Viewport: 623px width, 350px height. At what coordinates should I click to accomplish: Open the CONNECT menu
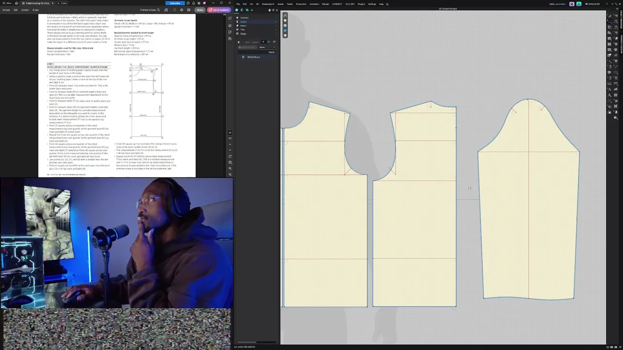coord(337,4)
